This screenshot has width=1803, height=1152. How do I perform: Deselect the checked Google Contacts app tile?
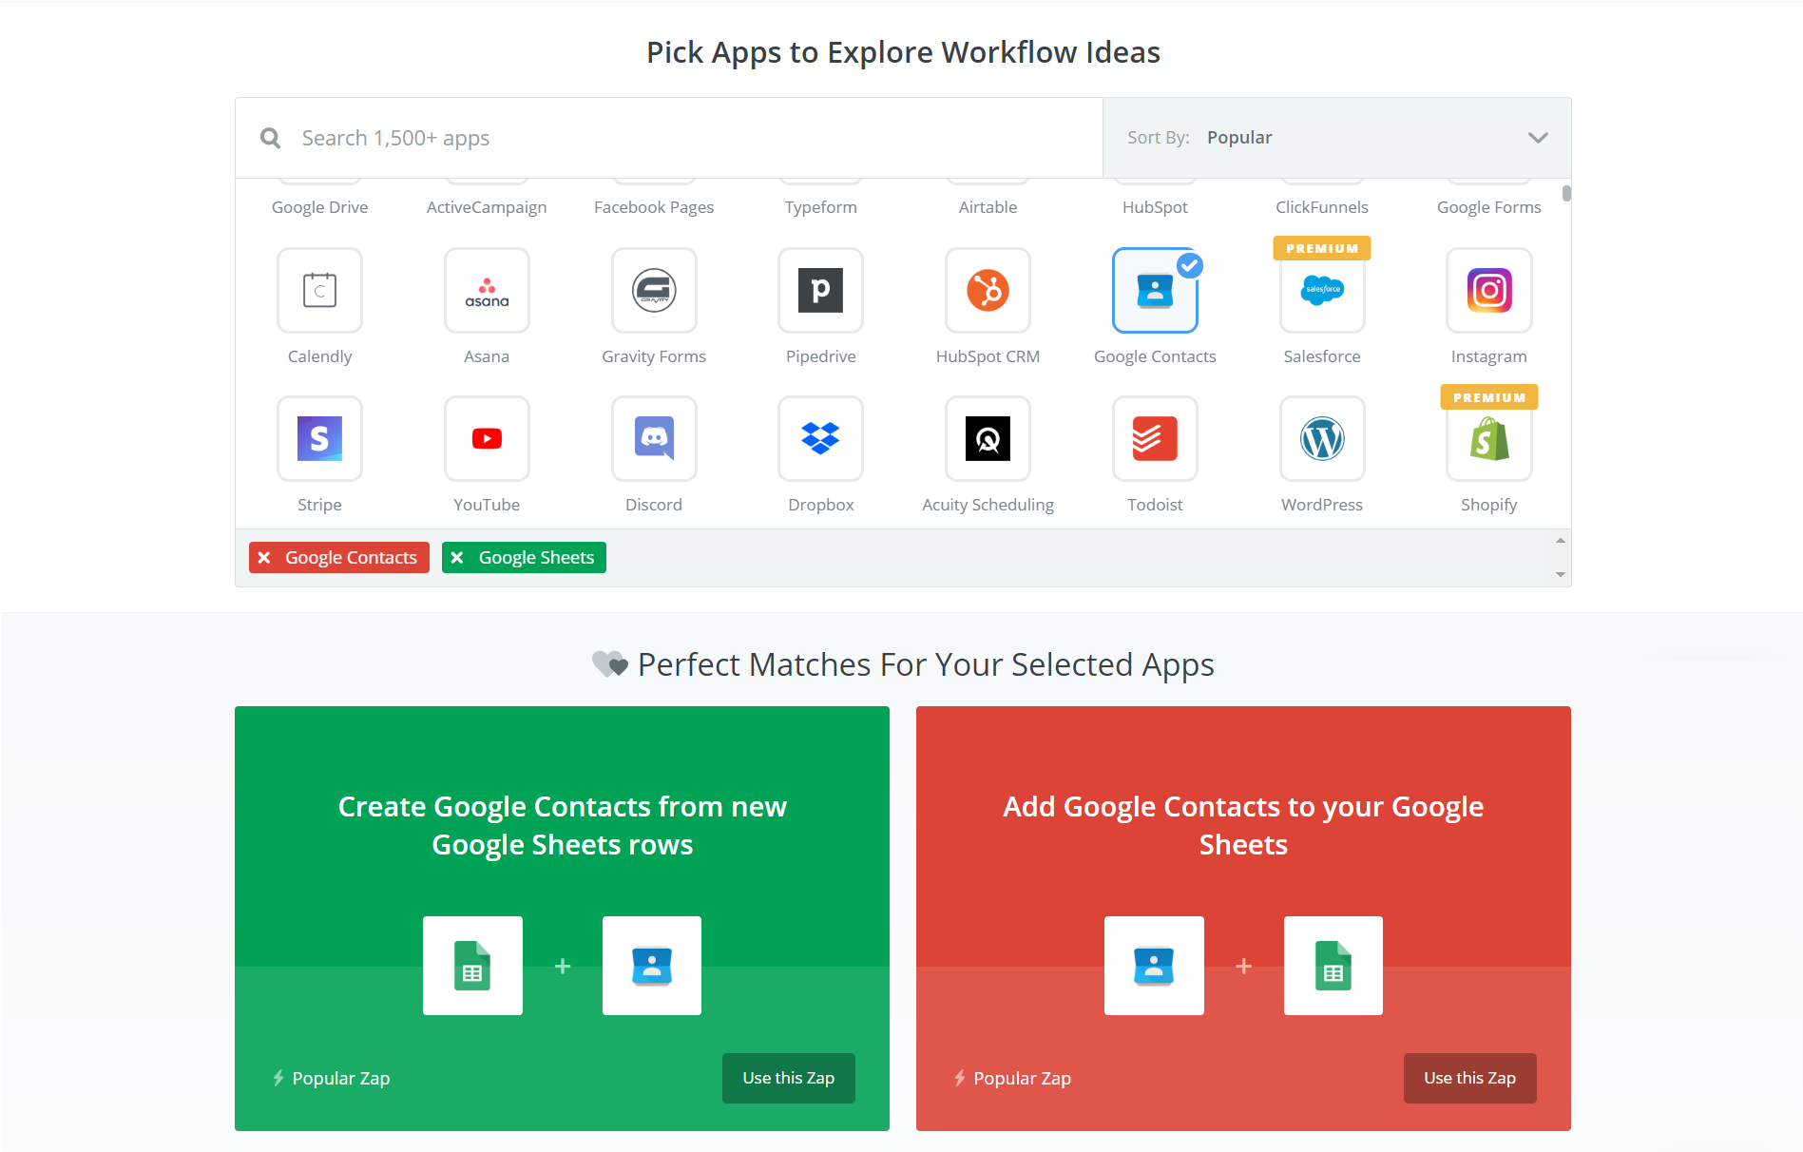(1155, 290)
